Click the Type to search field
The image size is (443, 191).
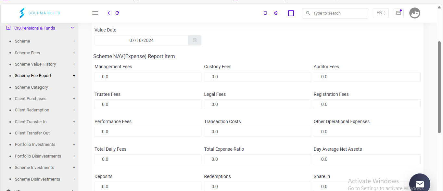[x=335, y=13]
